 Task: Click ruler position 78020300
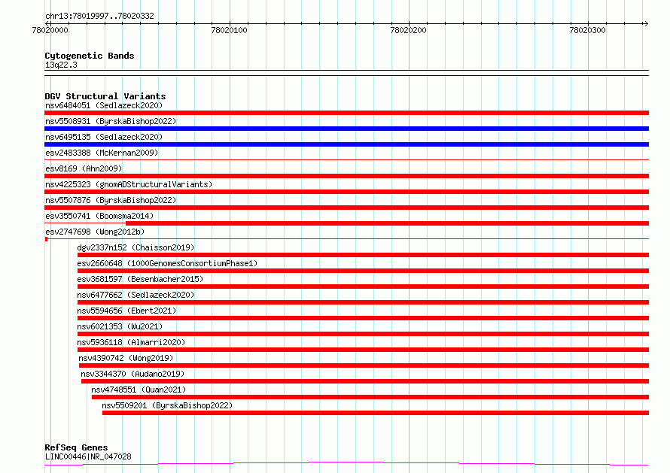[x=587, y=30]
